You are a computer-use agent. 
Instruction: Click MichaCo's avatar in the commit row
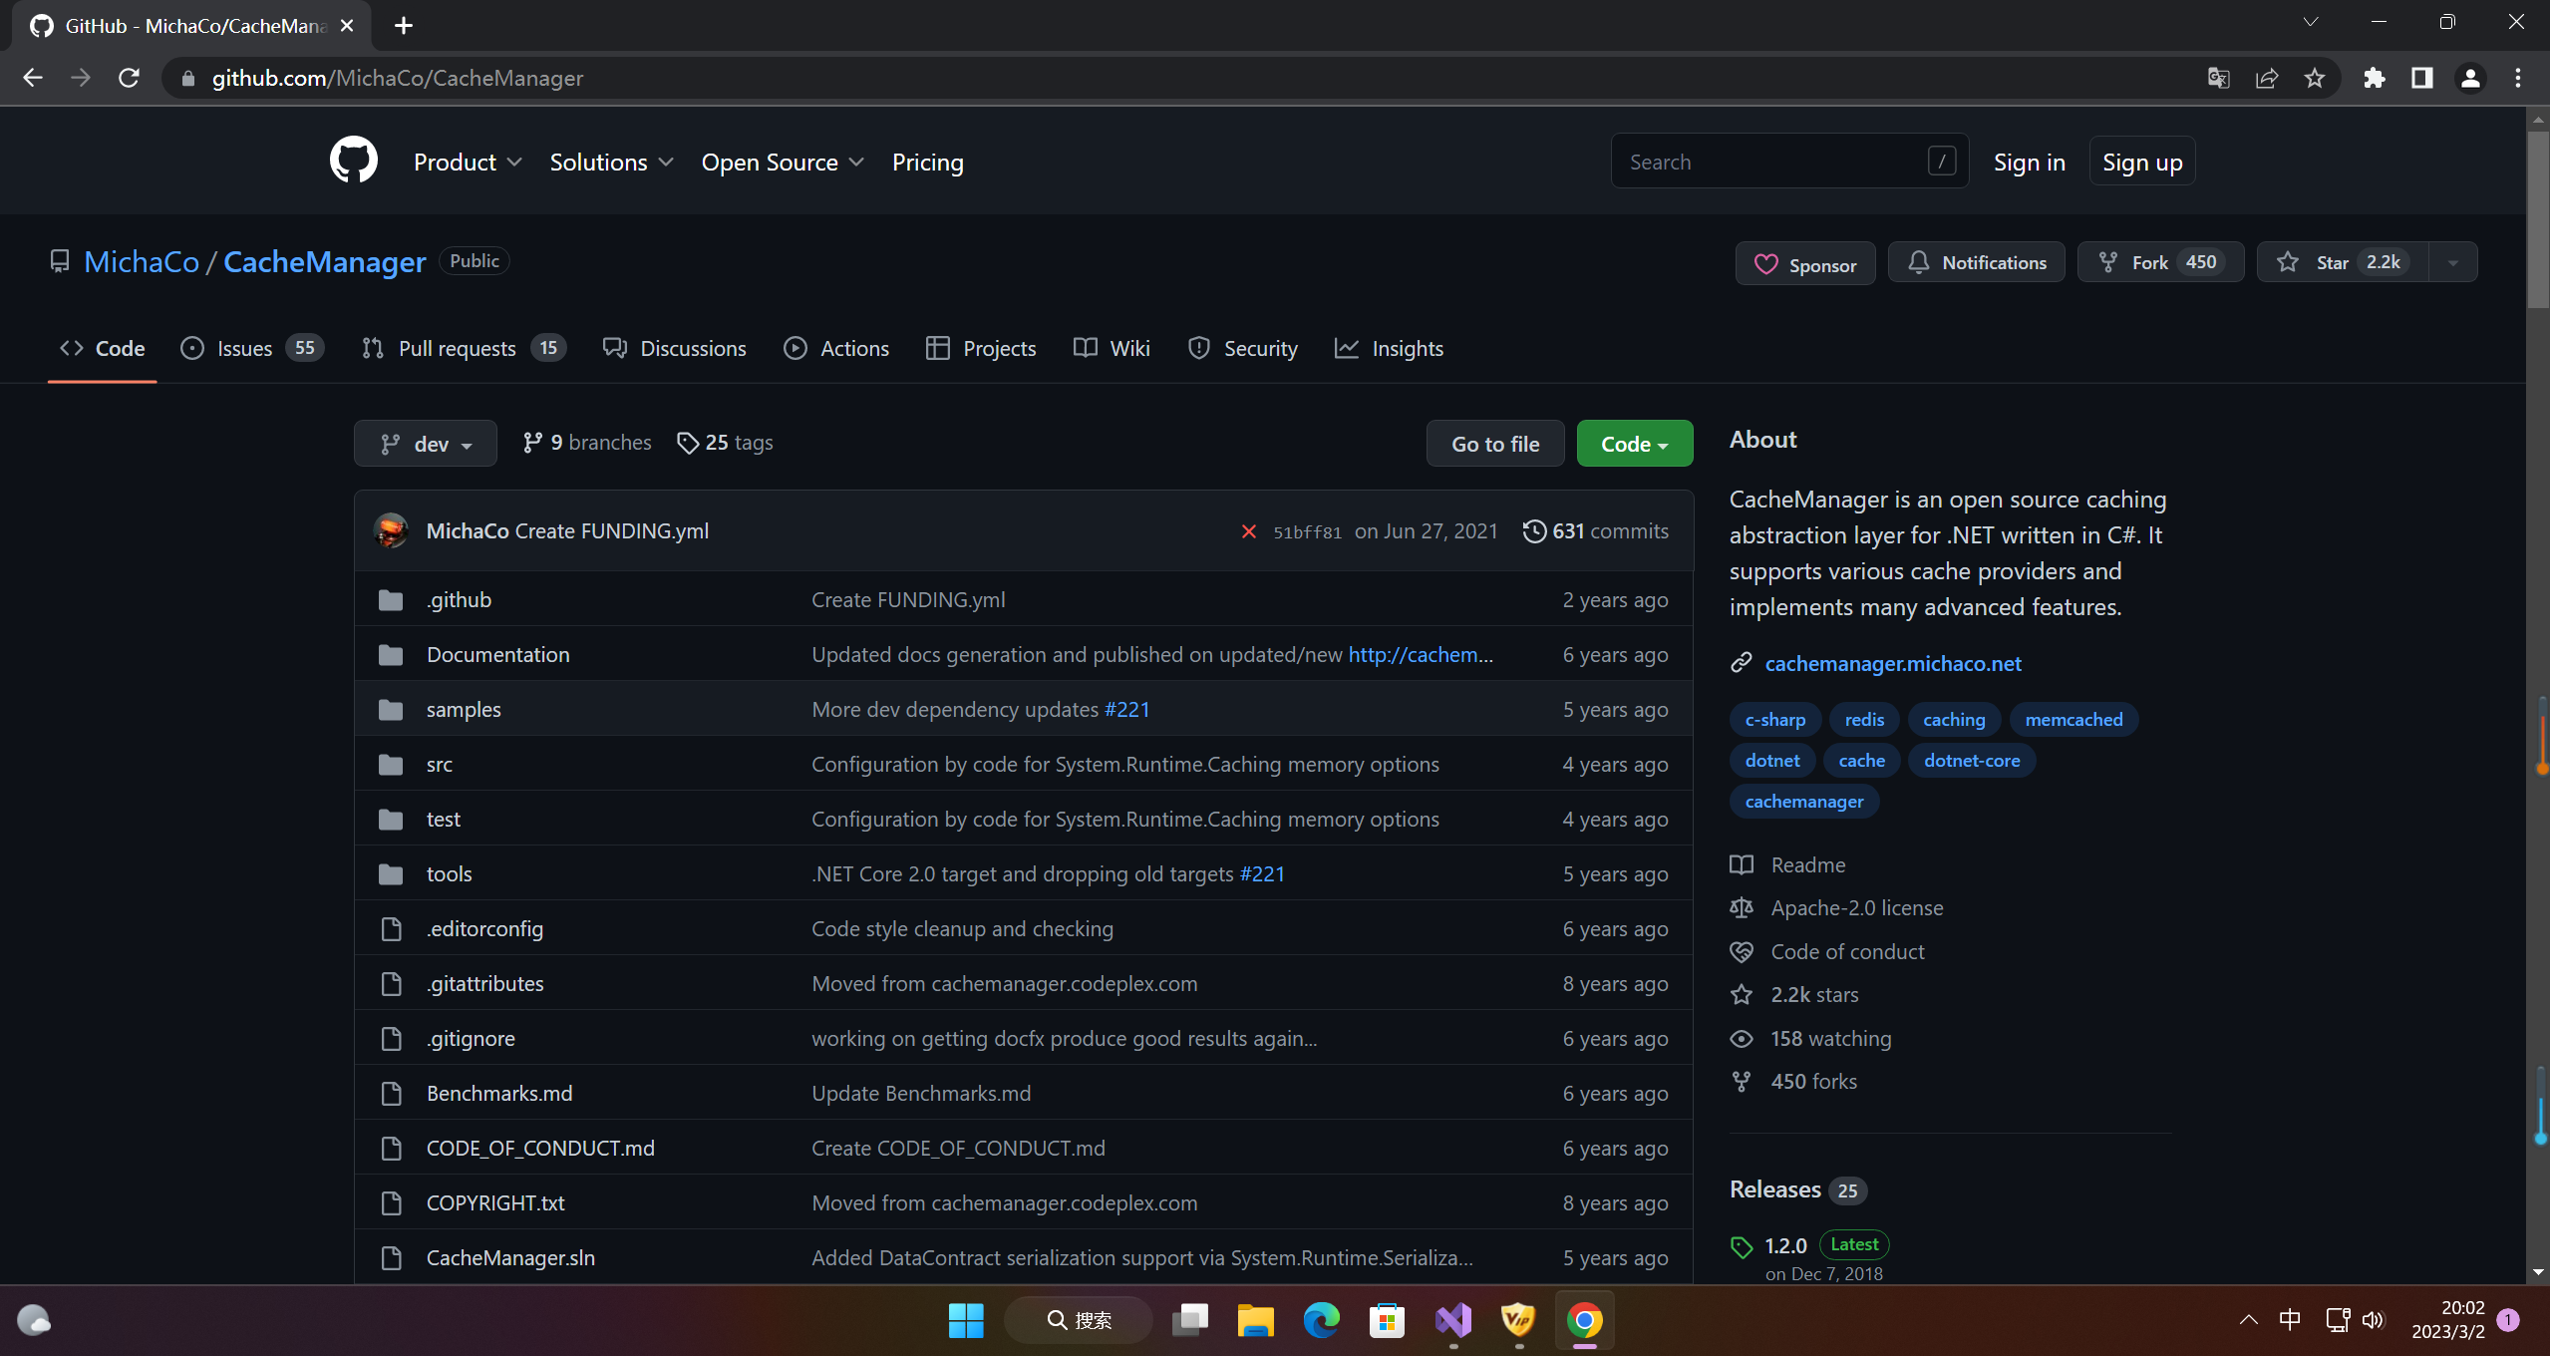tap(391, 530)
